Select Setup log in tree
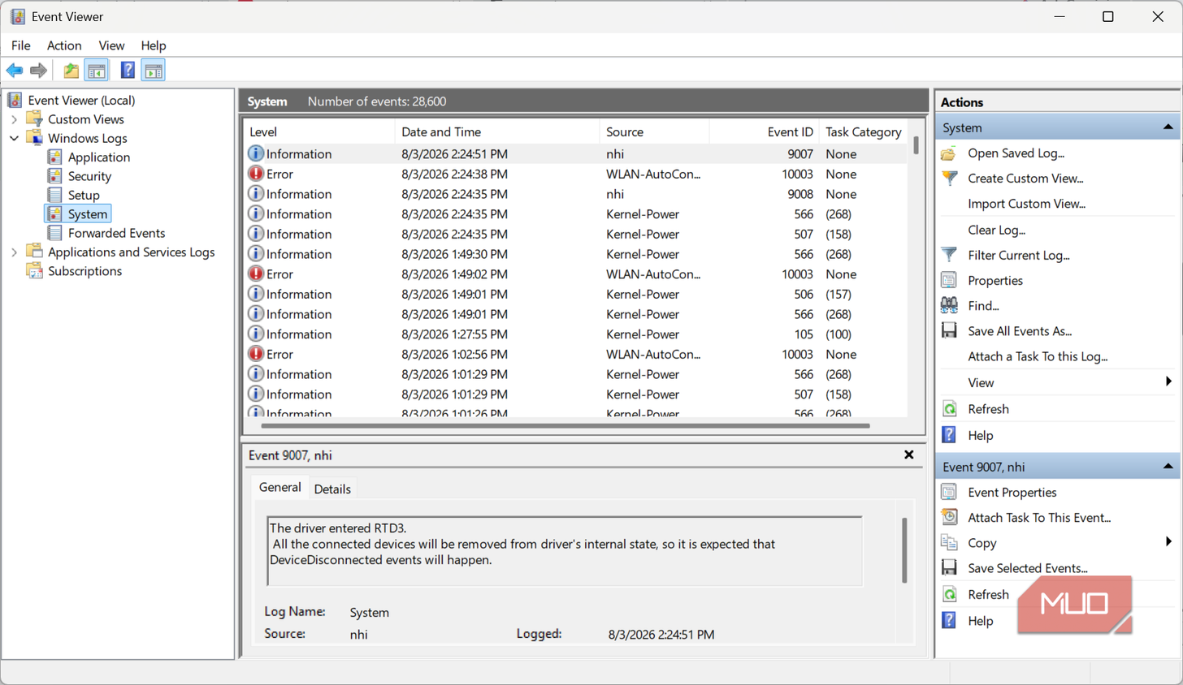The width and height of the screenshot is (1183, 685). (x=84, y=195)
